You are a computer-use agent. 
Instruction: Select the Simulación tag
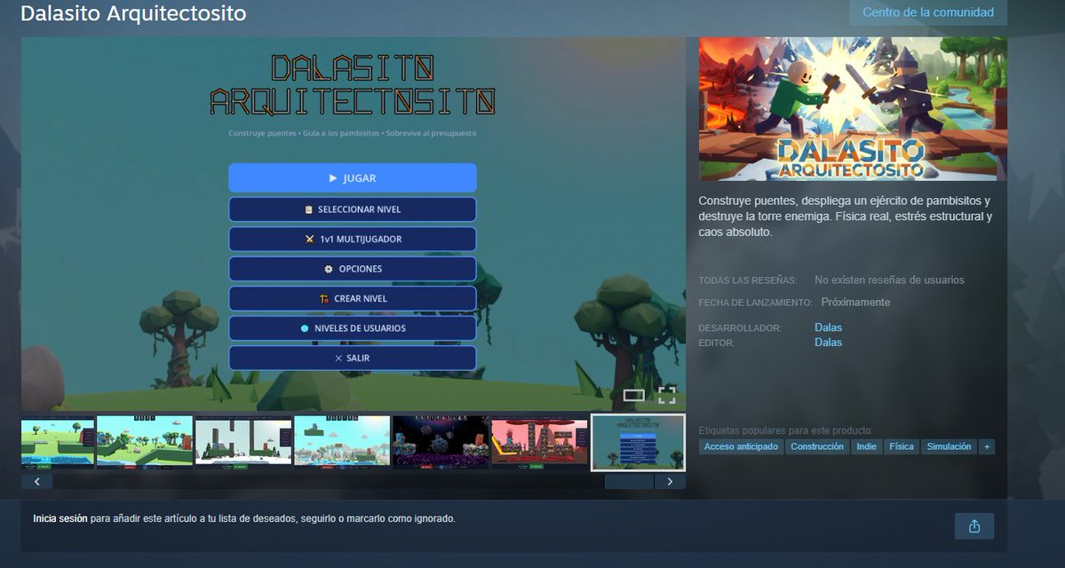pyautogui.click(x=949, y=446)
